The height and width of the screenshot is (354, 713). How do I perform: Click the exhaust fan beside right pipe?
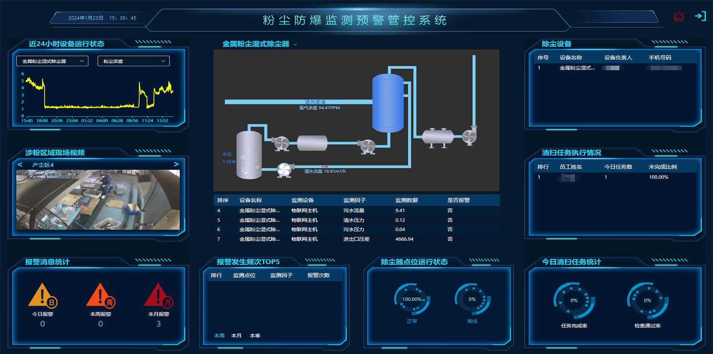470,136
